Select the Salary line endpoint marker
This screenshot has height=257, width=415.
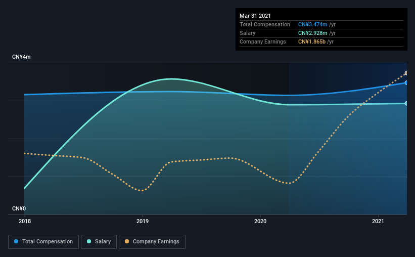tap(406, 103)
